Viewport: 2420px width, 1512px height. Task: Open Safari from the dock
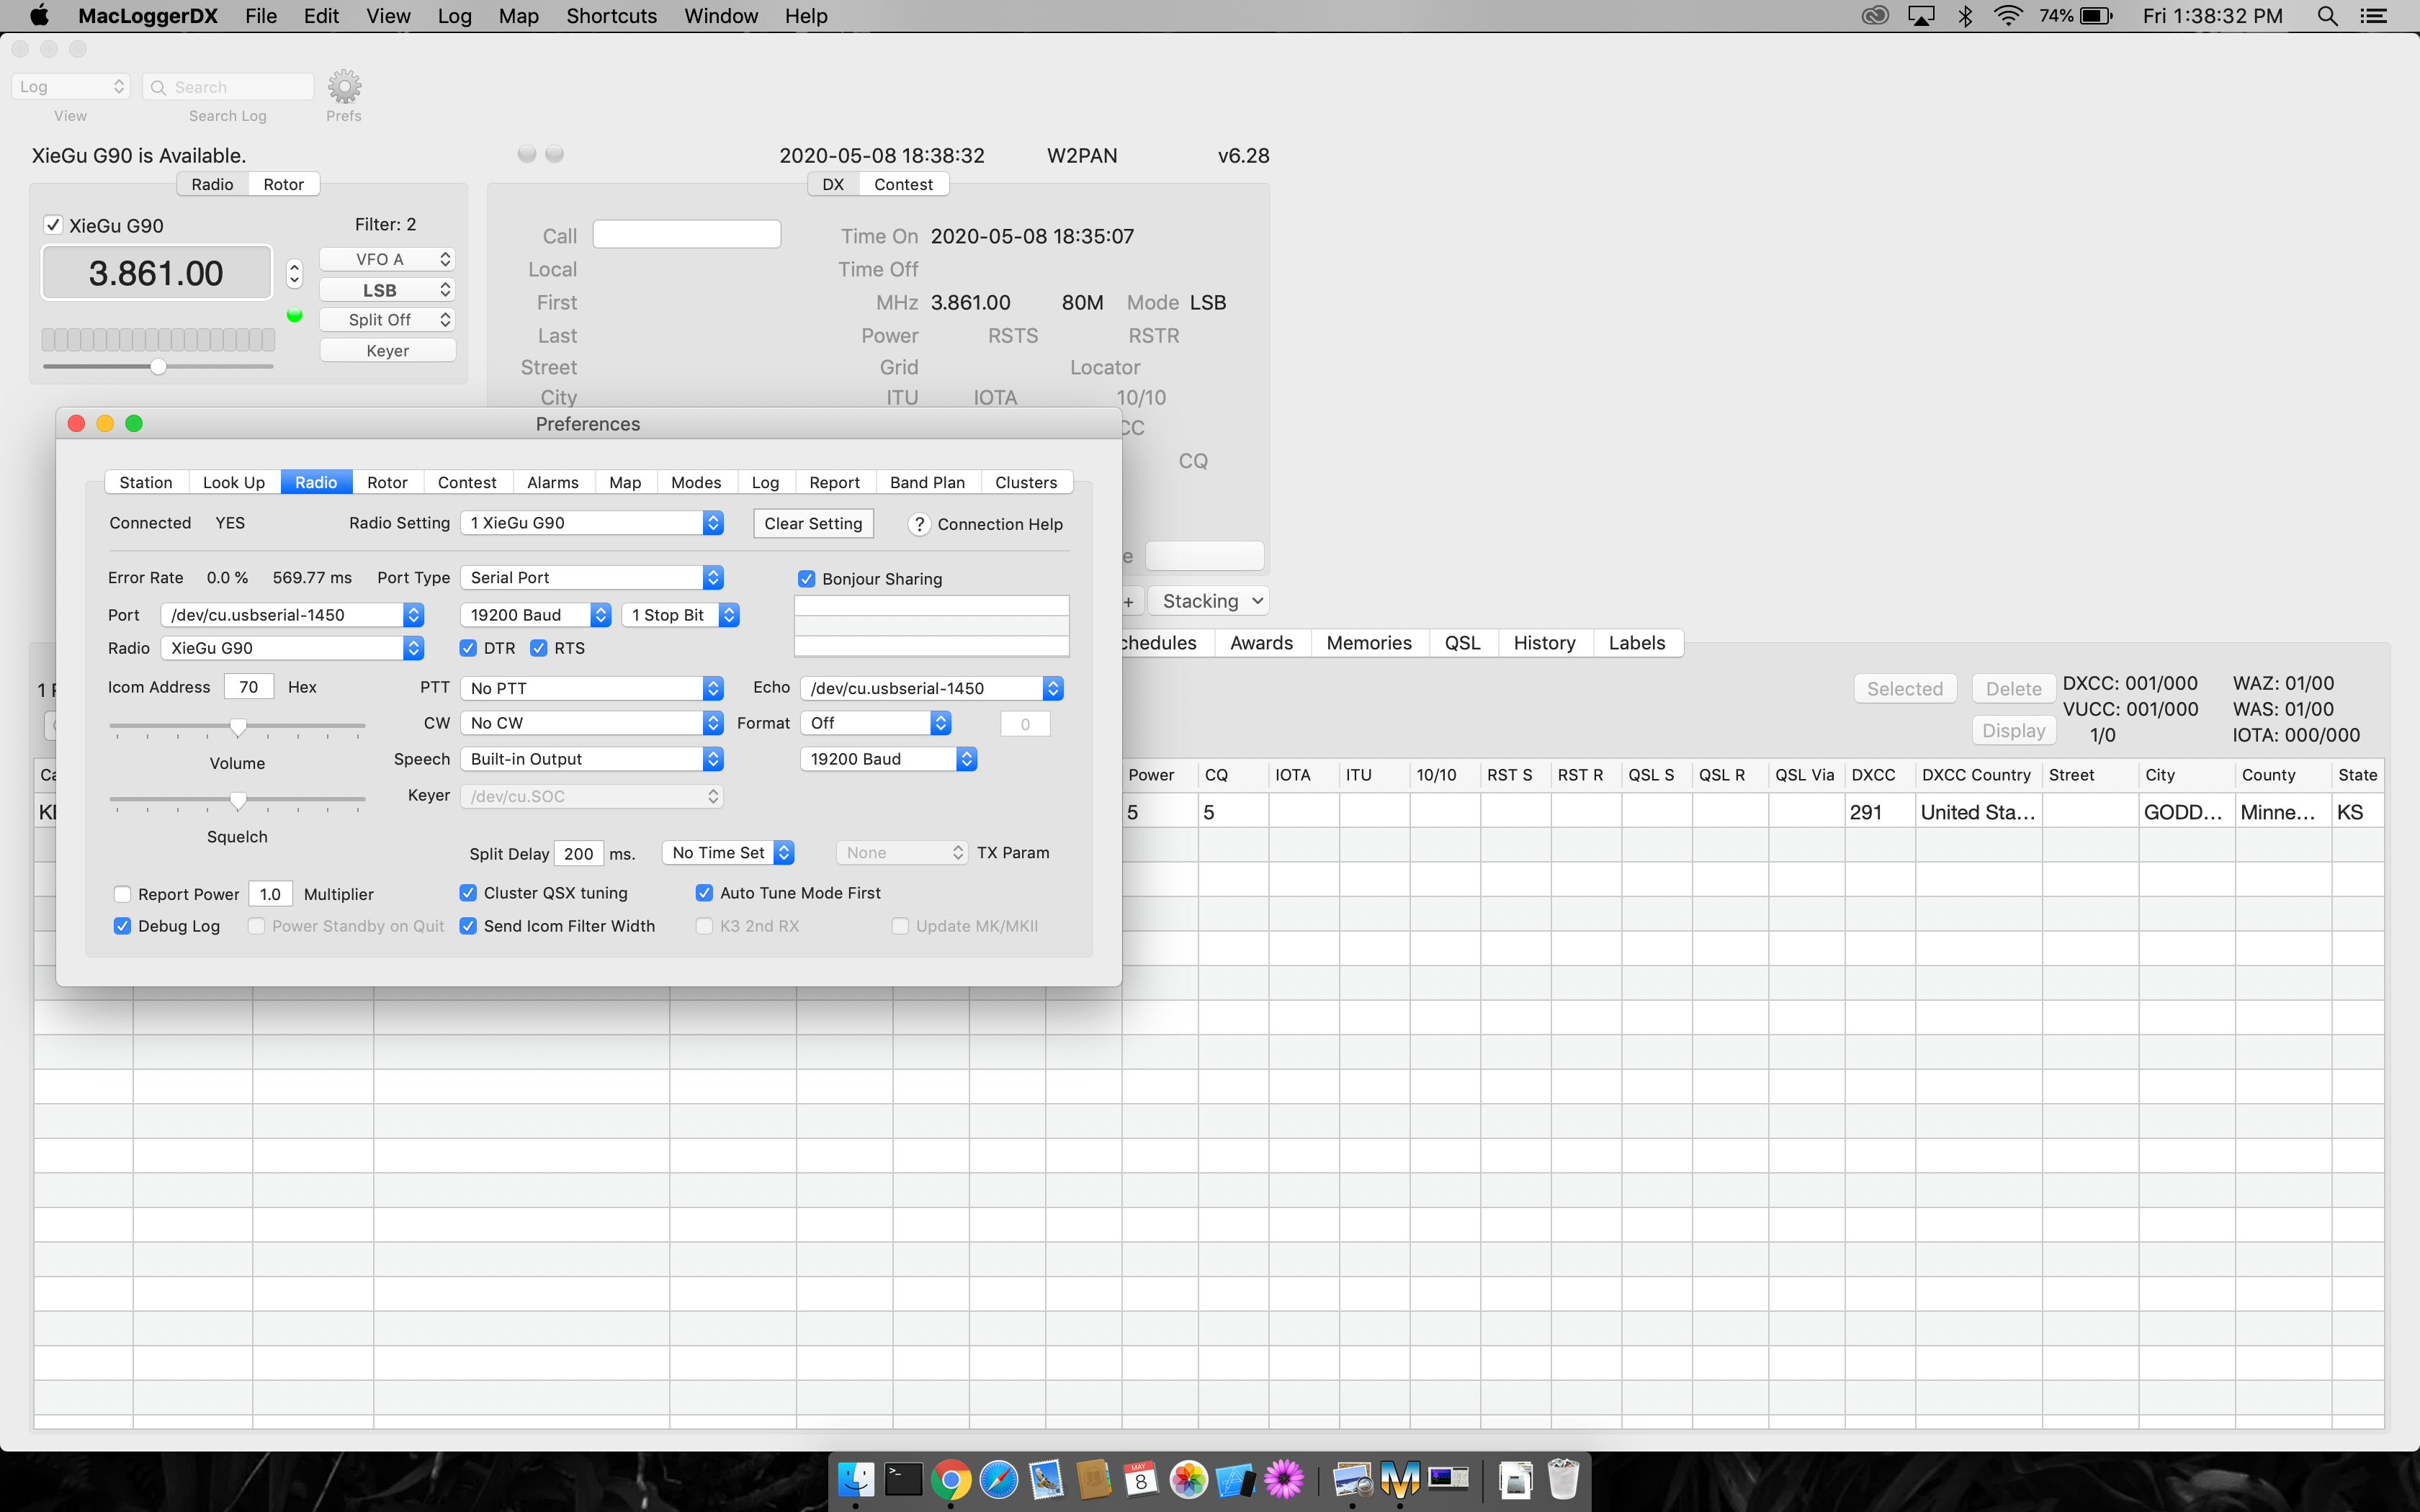998,1479
